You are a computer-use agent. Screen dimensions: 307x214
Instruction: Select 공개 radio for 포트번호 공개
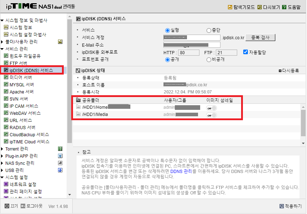167,60
